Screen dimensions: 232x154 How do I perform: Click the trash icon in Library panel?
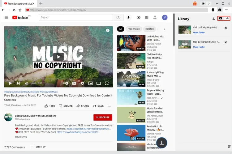229,146
